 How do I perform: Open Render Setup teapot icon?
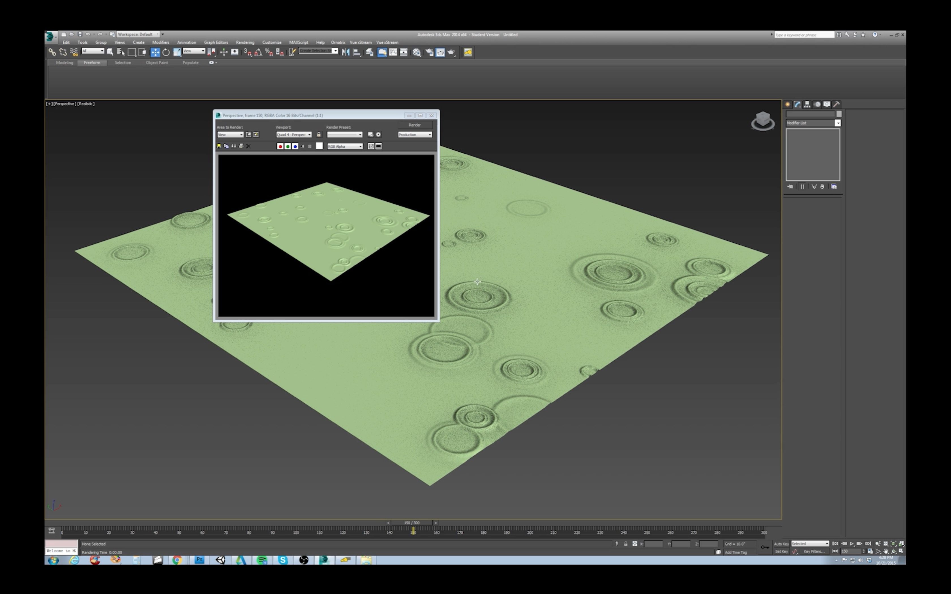[430, 52]
